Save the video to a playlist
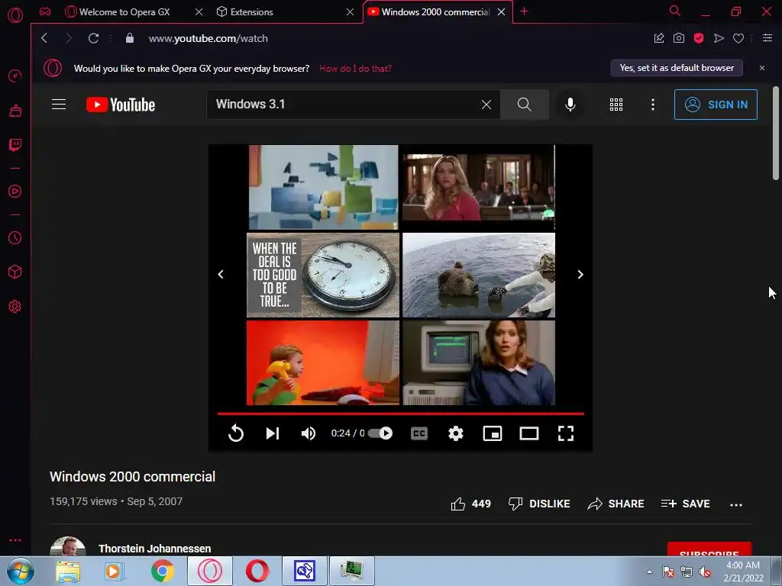This screenshot has height=586, width=782. 686,504
